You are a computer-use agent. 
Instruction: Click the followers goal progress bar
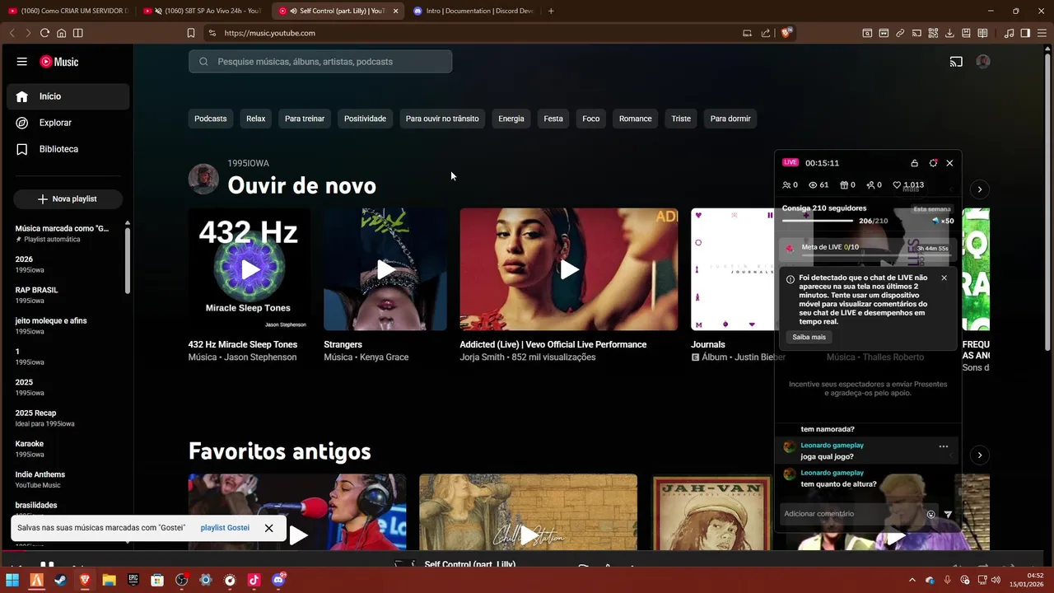(x=817, y=221)
